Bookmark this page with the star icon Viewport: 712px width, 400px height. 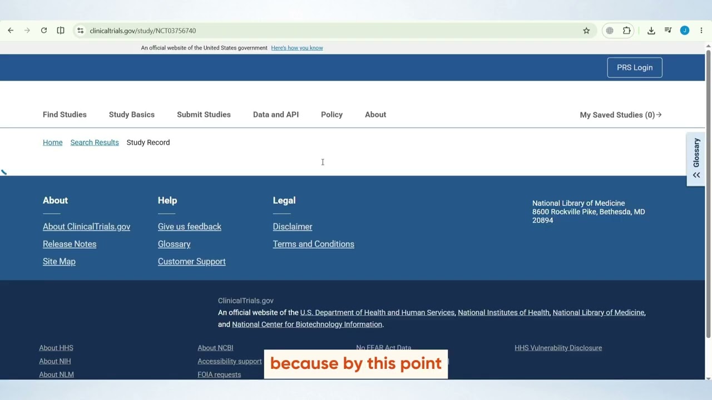[586, 31]
